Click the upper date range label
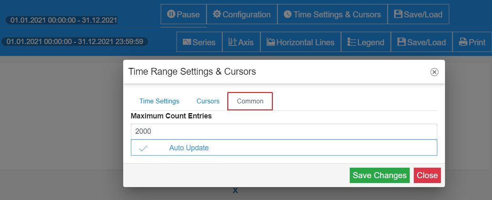 click(62, 20)
